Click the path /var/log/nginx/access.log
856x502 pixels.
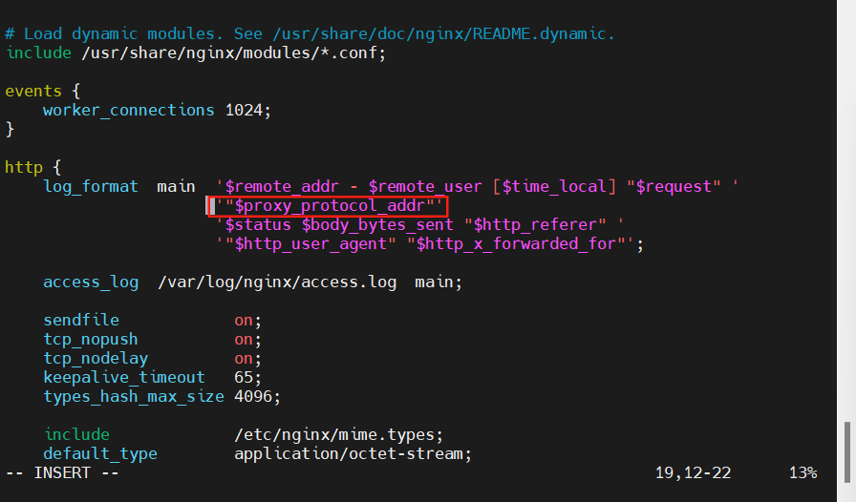277,282
